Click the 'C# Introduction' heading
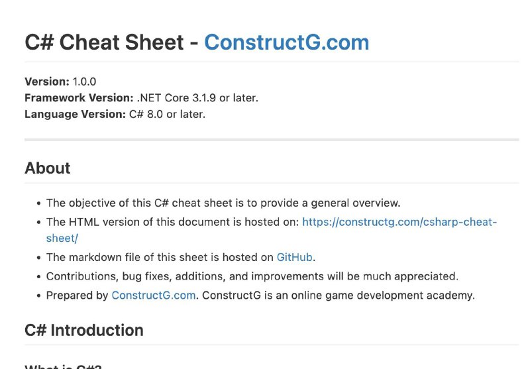 pos(84,330)
